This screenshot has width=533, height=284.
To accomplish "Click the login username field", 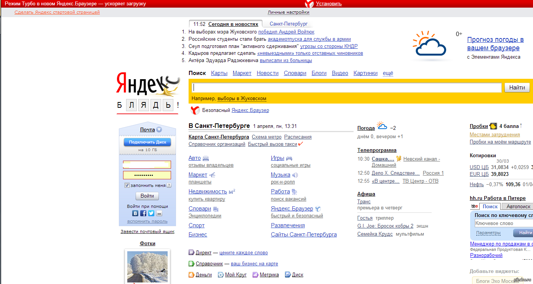I will (147, 164).
